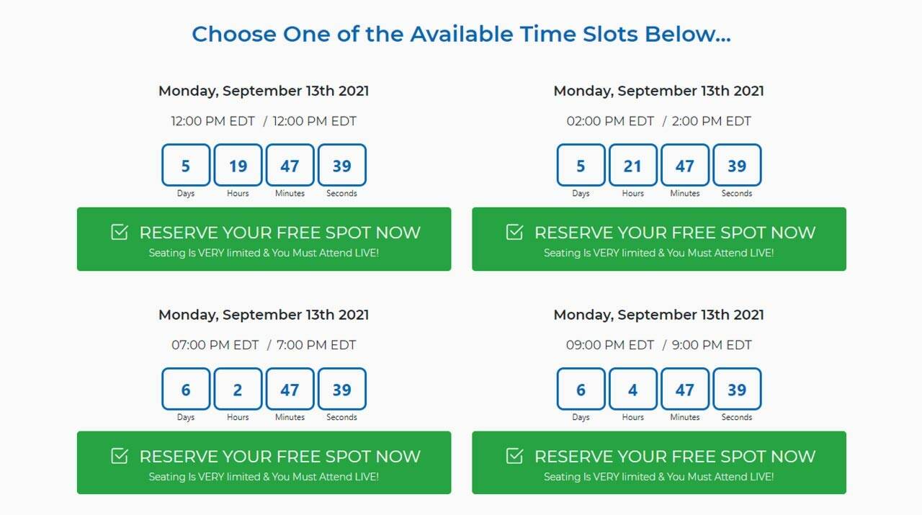Click checkmark icon on 07:00 PM reserve button
922x515 pixels.
120,456
